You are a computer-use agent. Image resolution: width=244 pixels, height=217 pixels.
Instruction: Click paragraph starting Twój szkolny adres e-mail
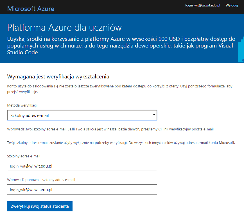click(x=121, y=143)
